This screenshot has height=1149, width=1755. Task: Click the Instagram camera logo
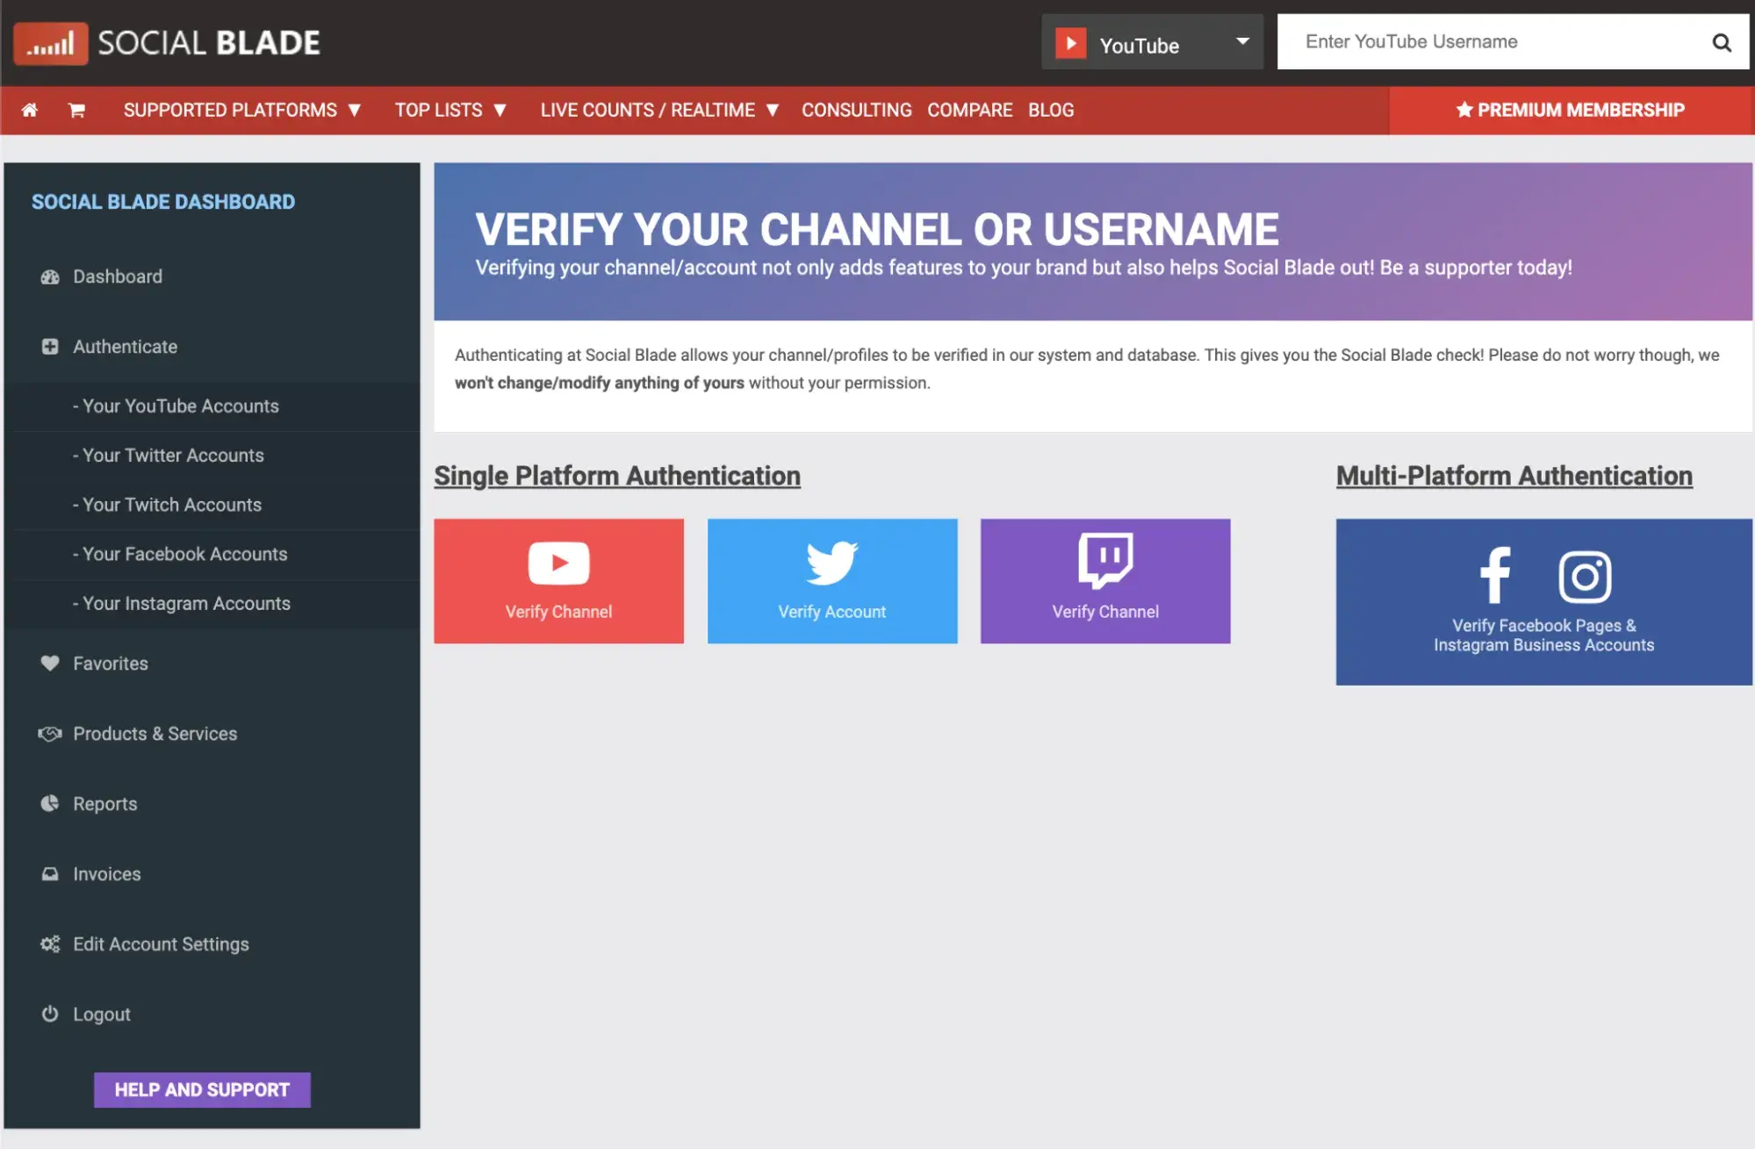click(x=1585, y=577)
